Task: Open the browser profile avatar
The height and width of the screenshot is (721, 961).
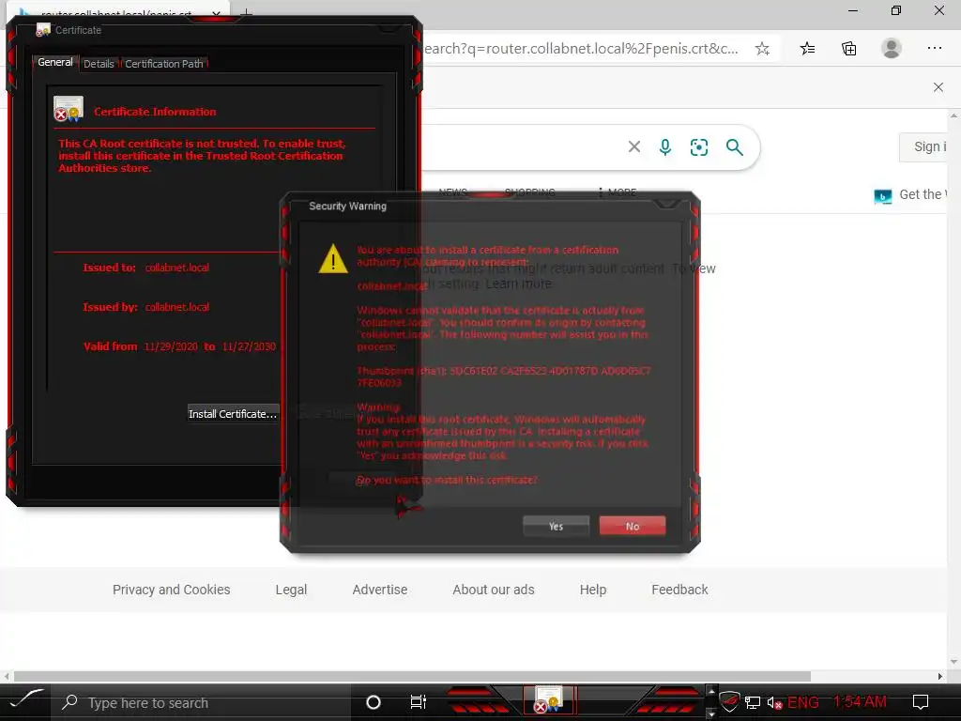Action: point(892,48)
